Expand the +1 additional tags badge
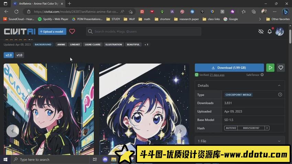Screen dimensions: 292x164 pos(146,45)
